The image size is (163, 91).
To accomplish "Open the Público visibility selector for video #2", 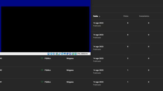I will pyautogui.click(x=48, y=70).
